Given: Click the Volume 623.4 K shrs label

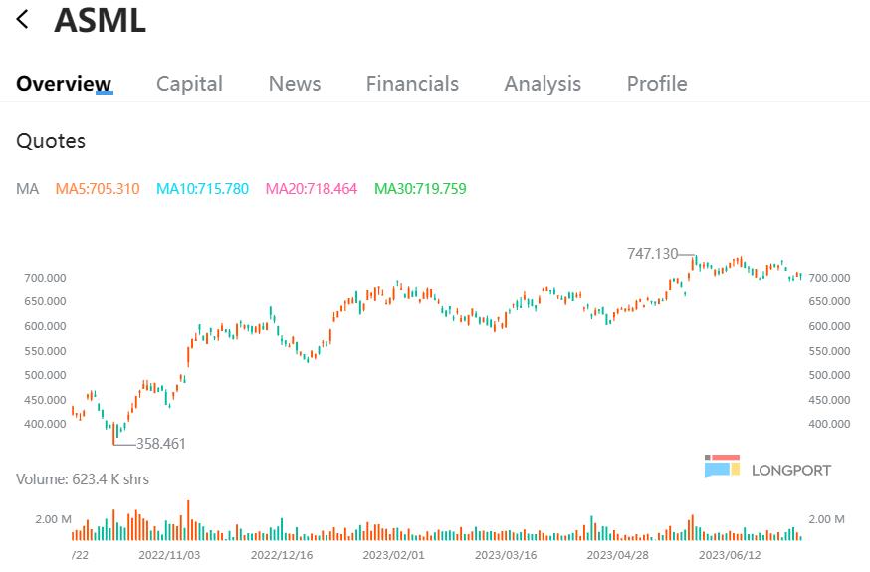Looking at the screenshot, I should pos(83,479).
